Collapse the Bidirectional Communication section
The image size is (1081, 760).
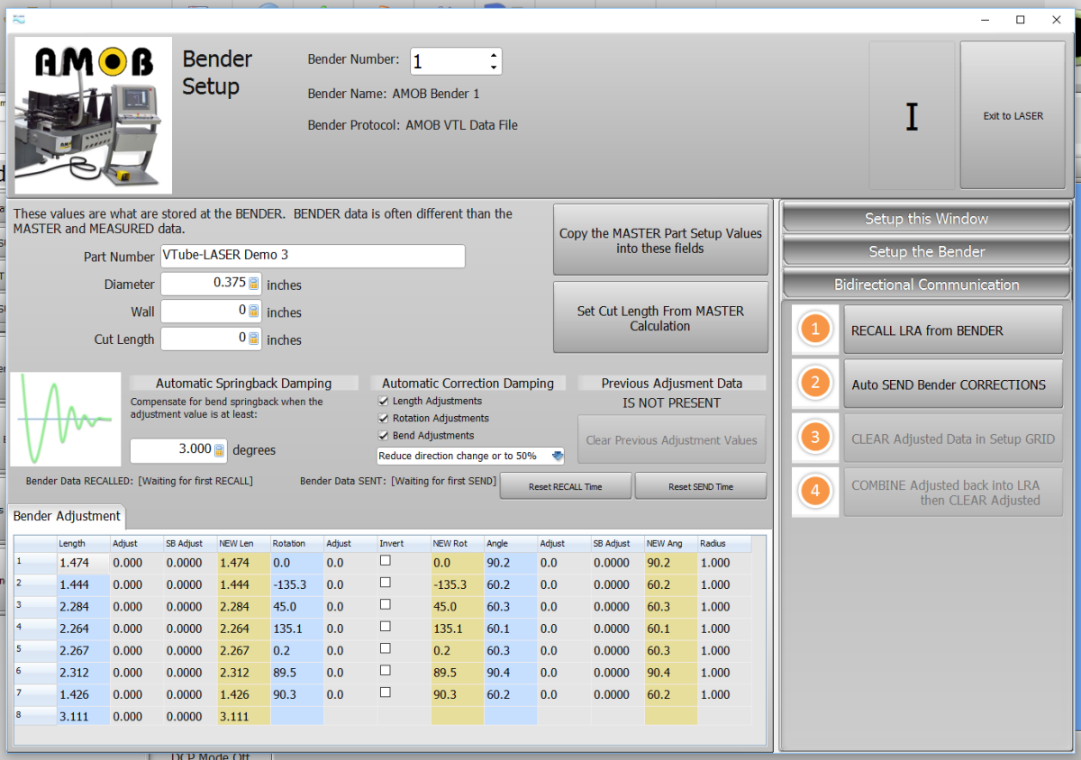point(926,285)
